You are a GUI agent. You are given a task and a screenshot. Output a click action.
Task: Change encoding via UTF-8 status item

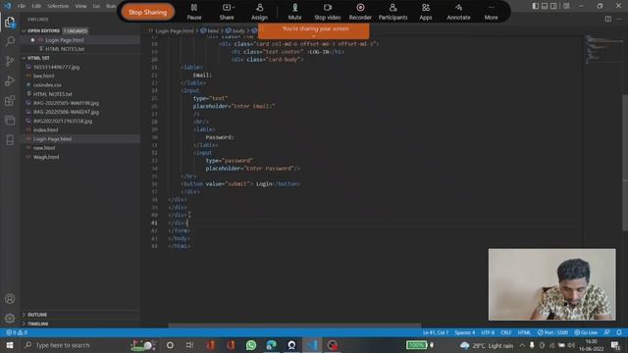point(488,332)
